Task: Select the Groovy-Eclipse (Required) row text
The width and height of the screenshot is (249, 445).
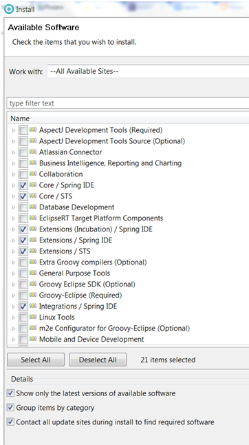Action: click(80, 296)
